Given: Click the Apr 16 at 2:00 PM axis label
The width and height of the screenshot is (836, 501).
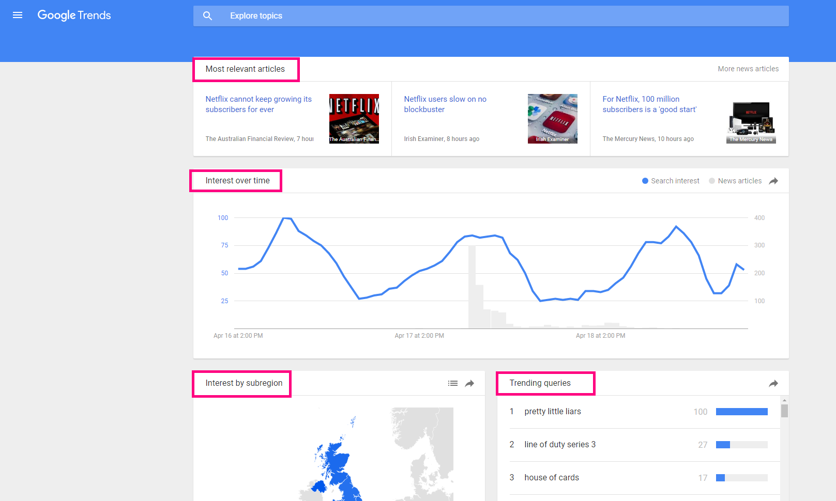Looking at the screenshot, I should pos(238,336).
